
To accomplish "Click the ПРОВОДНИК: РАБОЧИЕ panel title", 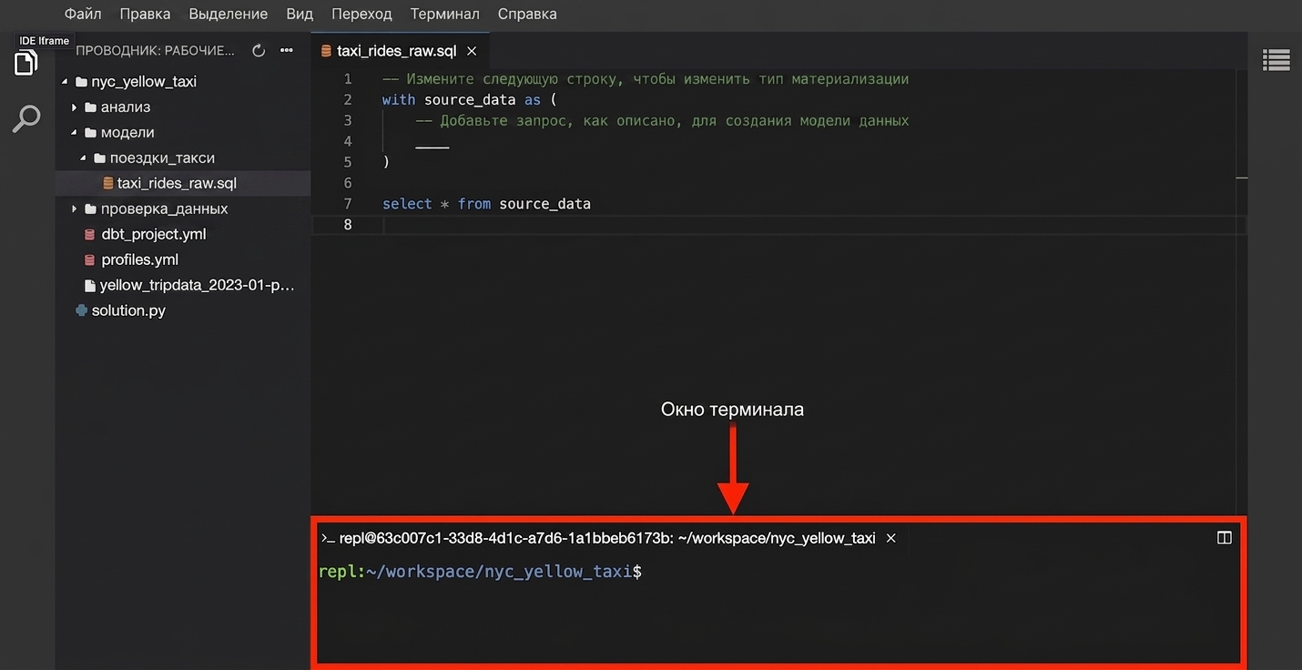I will [155, 51].
